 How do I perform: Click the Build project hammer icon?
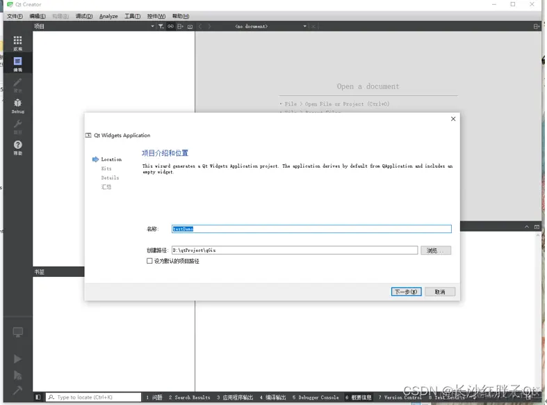(17, 390)
